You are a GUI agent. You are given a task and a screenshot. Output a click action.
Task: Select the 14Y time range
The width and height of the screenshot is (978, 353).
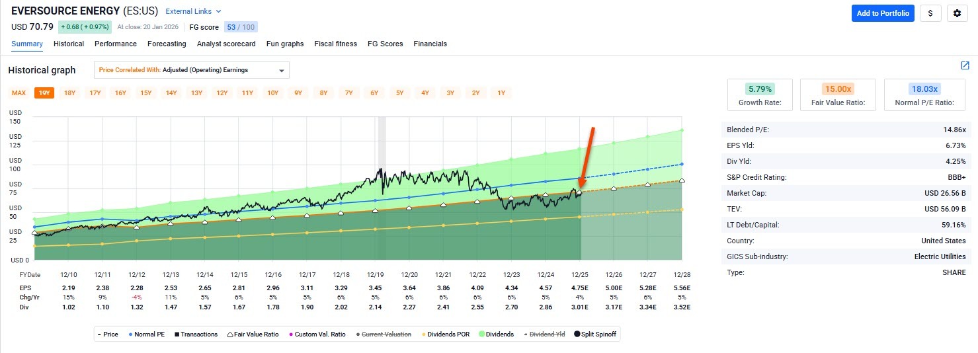pyautogui.click(x=171, y=93)
